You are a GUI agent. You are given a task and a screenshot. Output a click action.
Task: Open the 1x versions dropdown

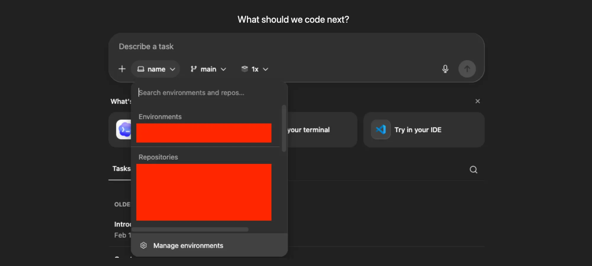(x=255, y=69)
